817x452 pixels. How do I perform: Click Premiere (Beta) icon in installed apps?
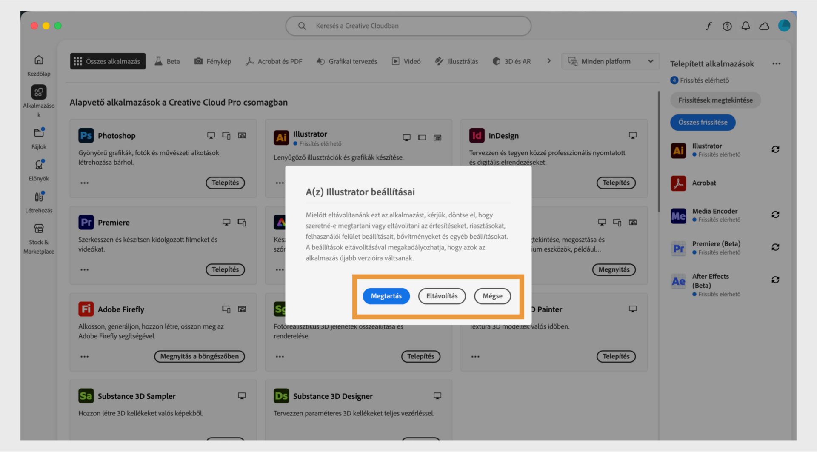click(678, 249)
